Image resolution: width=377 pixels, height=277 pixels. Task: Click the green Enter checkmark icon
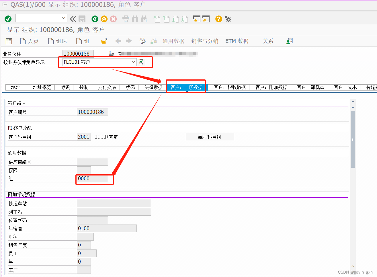(8, 19)
